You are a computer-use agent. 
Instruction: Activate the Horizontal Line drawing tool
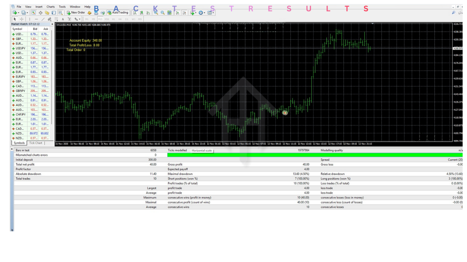[x=36, y=19]
